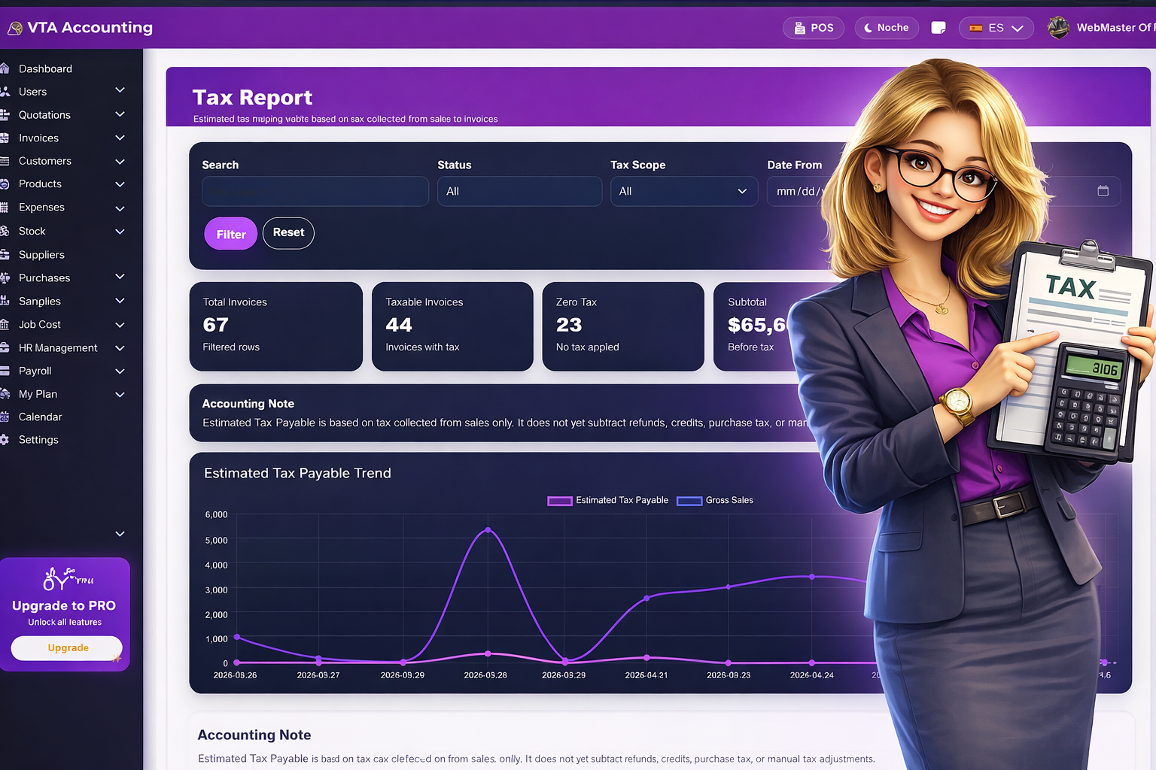Click the Settings gear sidebar icon
The width and height of the screenshot is (1156, 770).
pyautogui.click(x=4, y=440)
